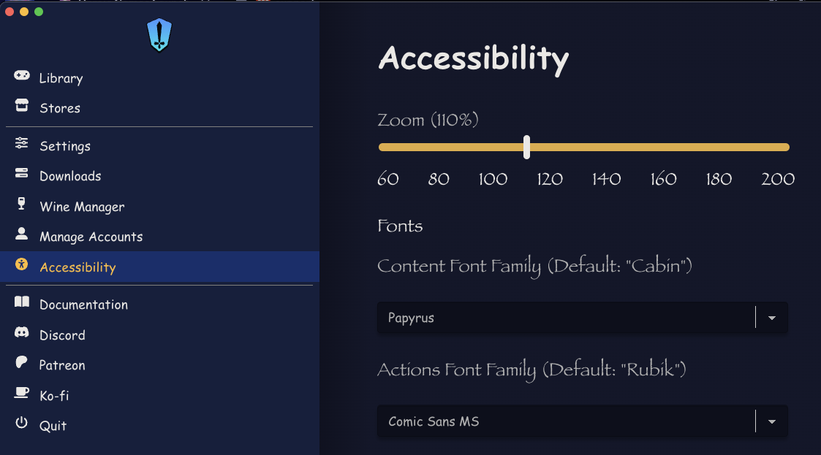Screen dimensions: 821x455
Task: Click the Heroic sword shield logo
Action: (x=159, y=35)
